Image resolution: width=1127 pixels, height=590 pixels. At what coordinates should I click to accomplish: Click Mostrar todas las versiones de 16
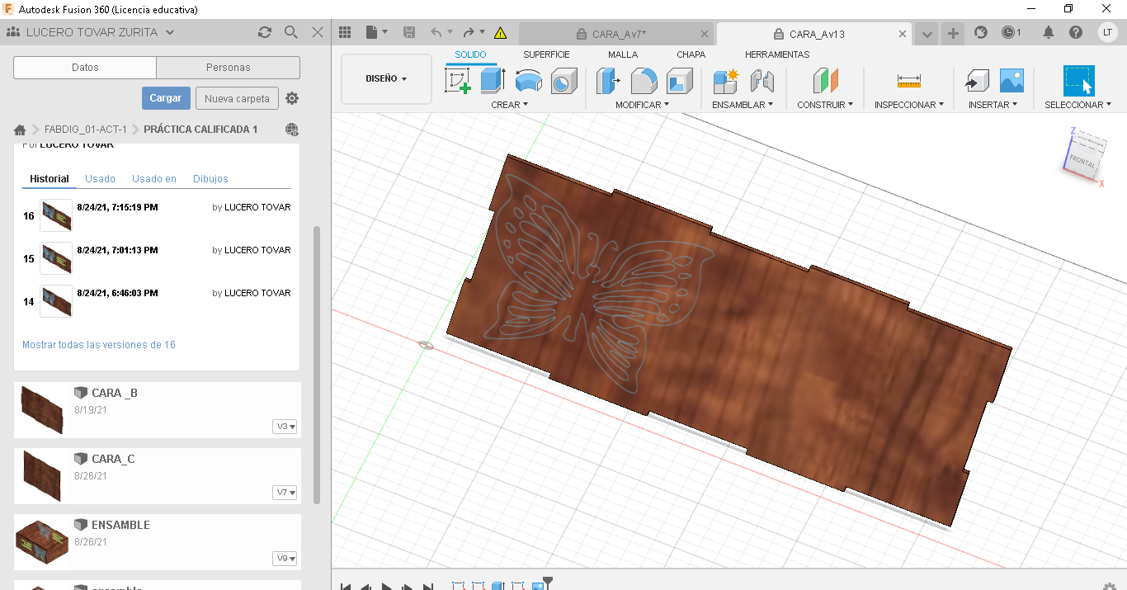(99, 345)
